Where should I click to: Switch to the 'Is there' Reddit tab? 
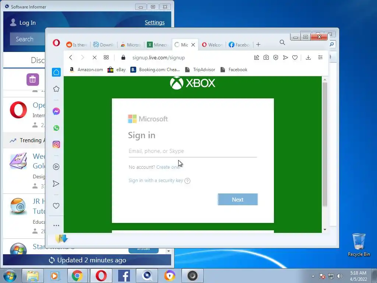click(77, 45)
